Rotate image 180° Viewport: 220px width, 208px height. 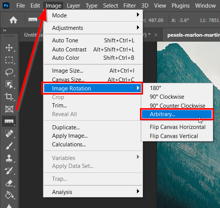(177, 88)
